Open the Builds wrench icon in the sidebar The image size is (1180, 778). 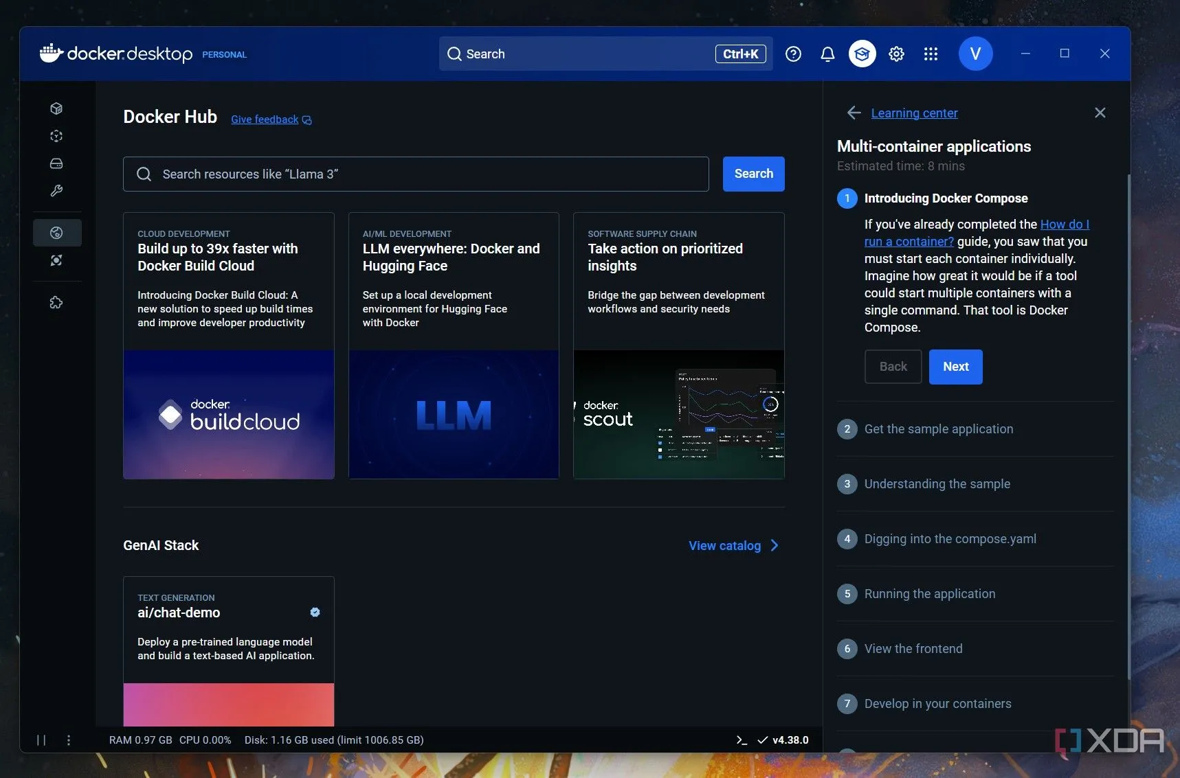[x=56, y=191]
